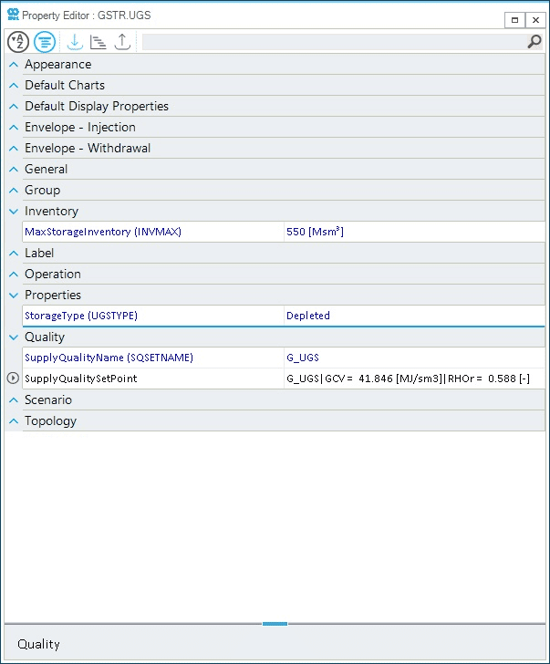Sort properties alphabetically with A-Z icon
This screenshot has width=550, height=664.
(x=18, y=42)
